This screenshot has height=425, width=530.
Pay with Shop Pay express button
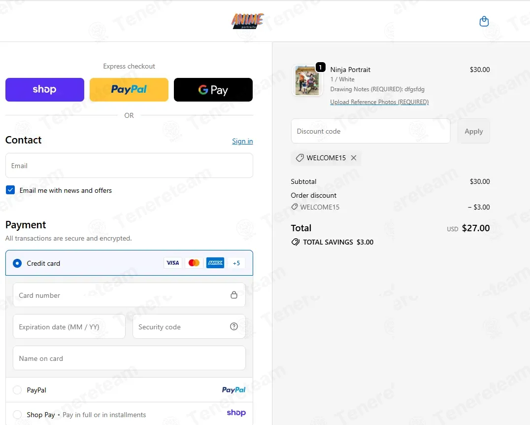pyautogui.click(x=45, y=90)
